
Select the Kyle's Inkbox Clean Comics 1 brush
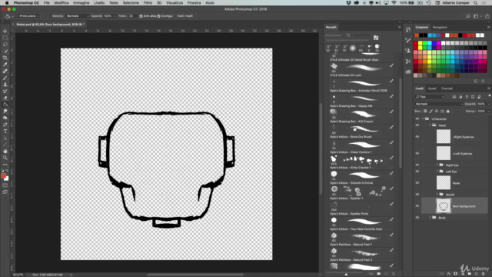click(362, 147)
